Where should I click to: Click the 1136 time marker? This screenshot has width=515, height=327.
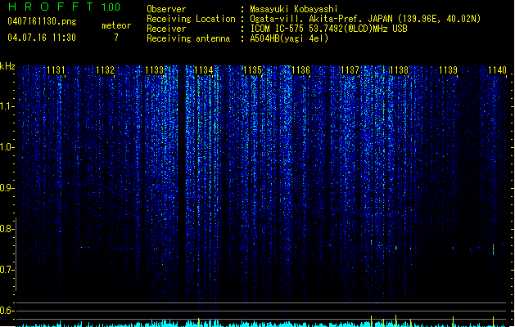point(300,70)
